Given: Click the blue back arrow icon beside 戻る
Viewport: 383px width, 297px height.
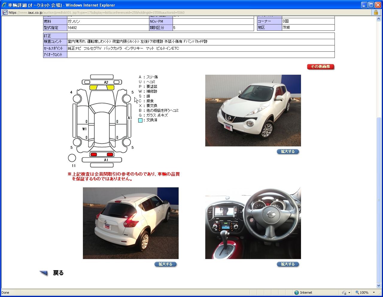Looking at the screenshot, I should coord(44,273).
